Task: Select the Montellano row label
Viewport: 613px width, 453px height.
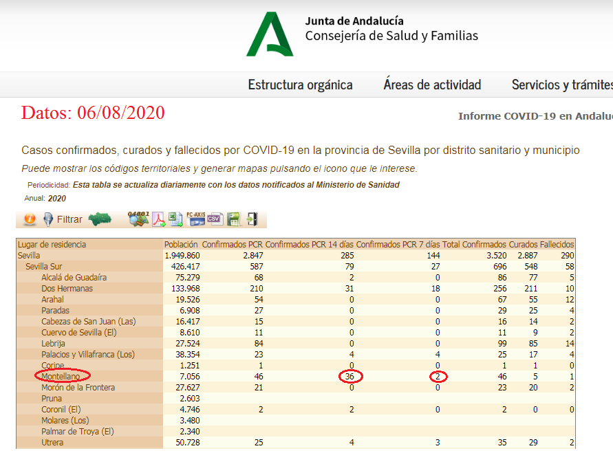Action: 61,377
